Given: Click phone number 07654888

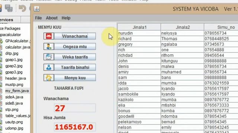Looking at the screenshot, I should 221,50.
